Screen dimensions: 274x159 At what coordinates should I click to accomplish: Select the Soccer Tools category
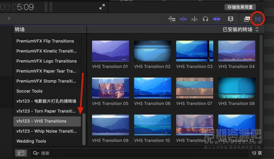click(29, 91)
